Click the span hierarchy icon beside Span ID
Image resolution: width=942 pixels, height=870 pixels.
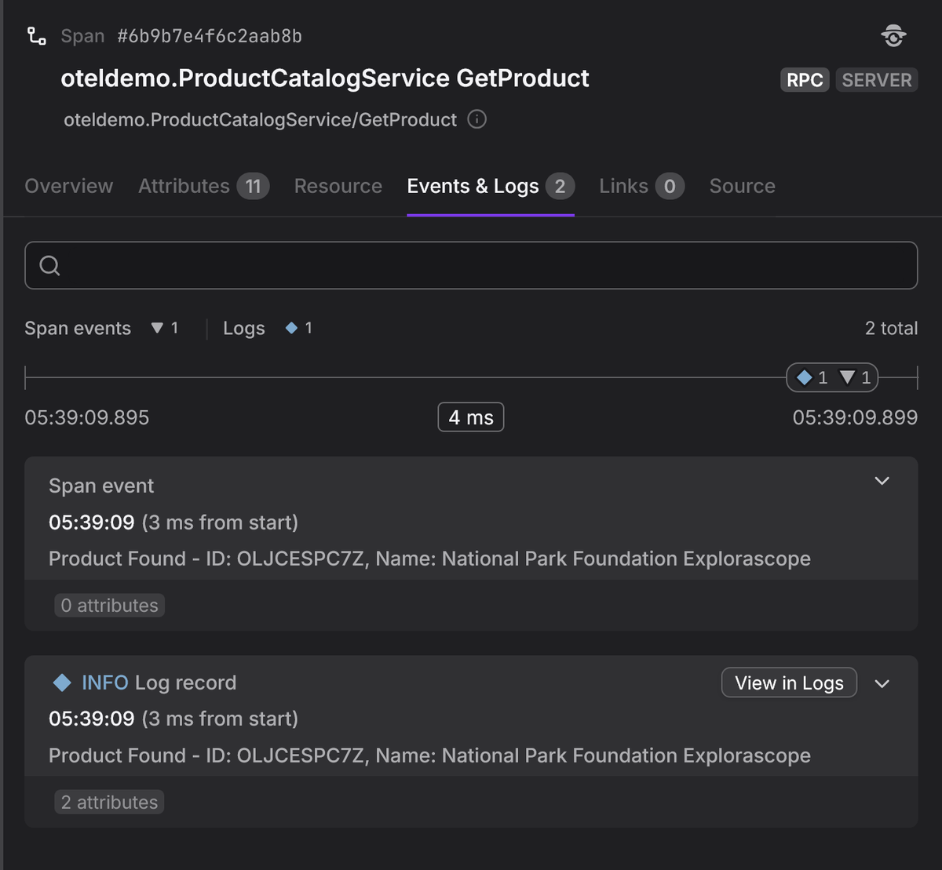coord(36,36)
